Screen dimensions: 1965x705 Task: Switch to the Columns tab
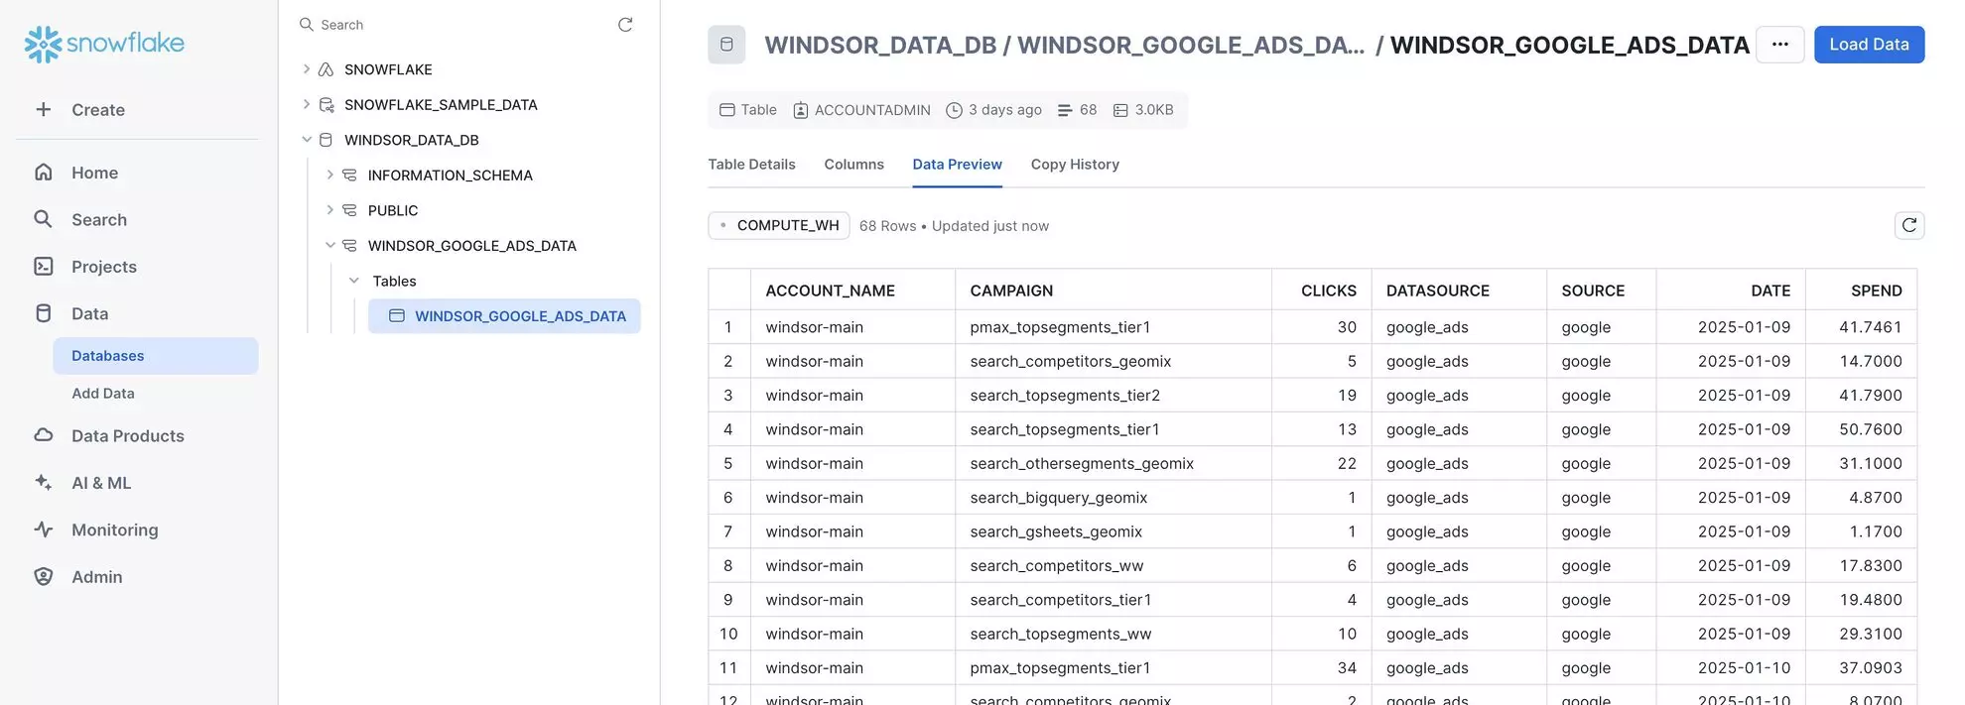tap(853, 165)
